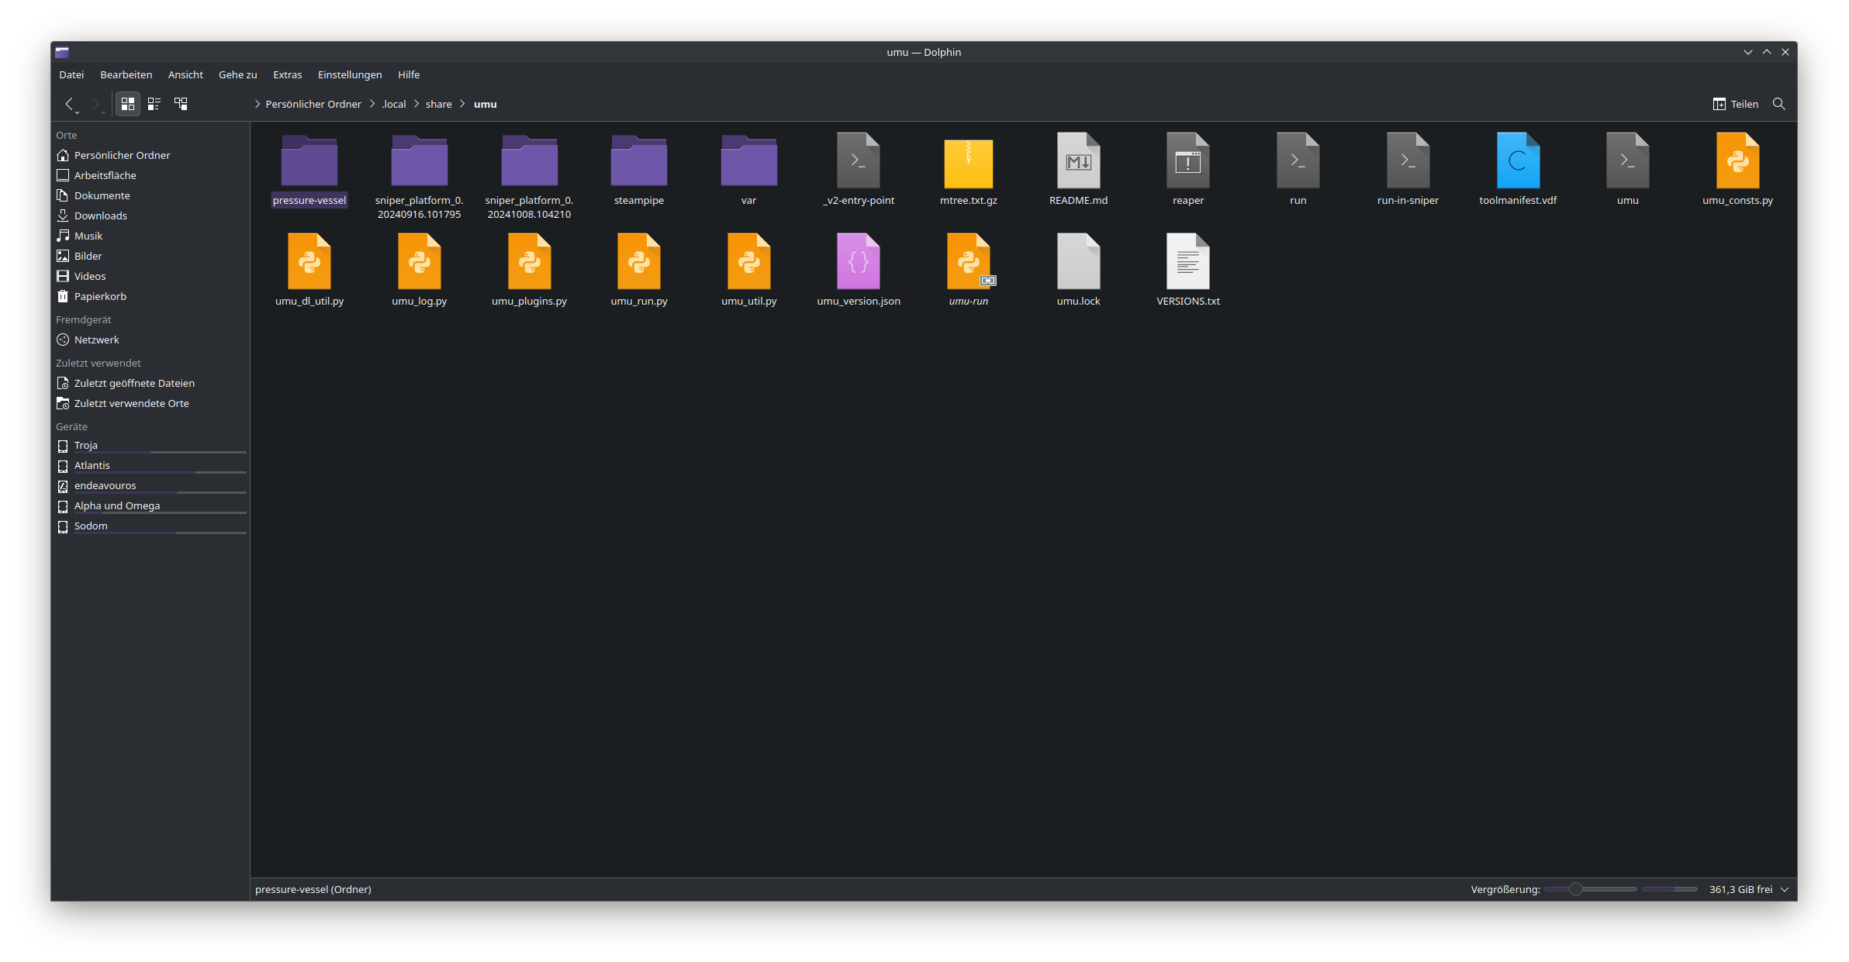
Task: Switch to icons view mode
Action: [x=128, y=104]
